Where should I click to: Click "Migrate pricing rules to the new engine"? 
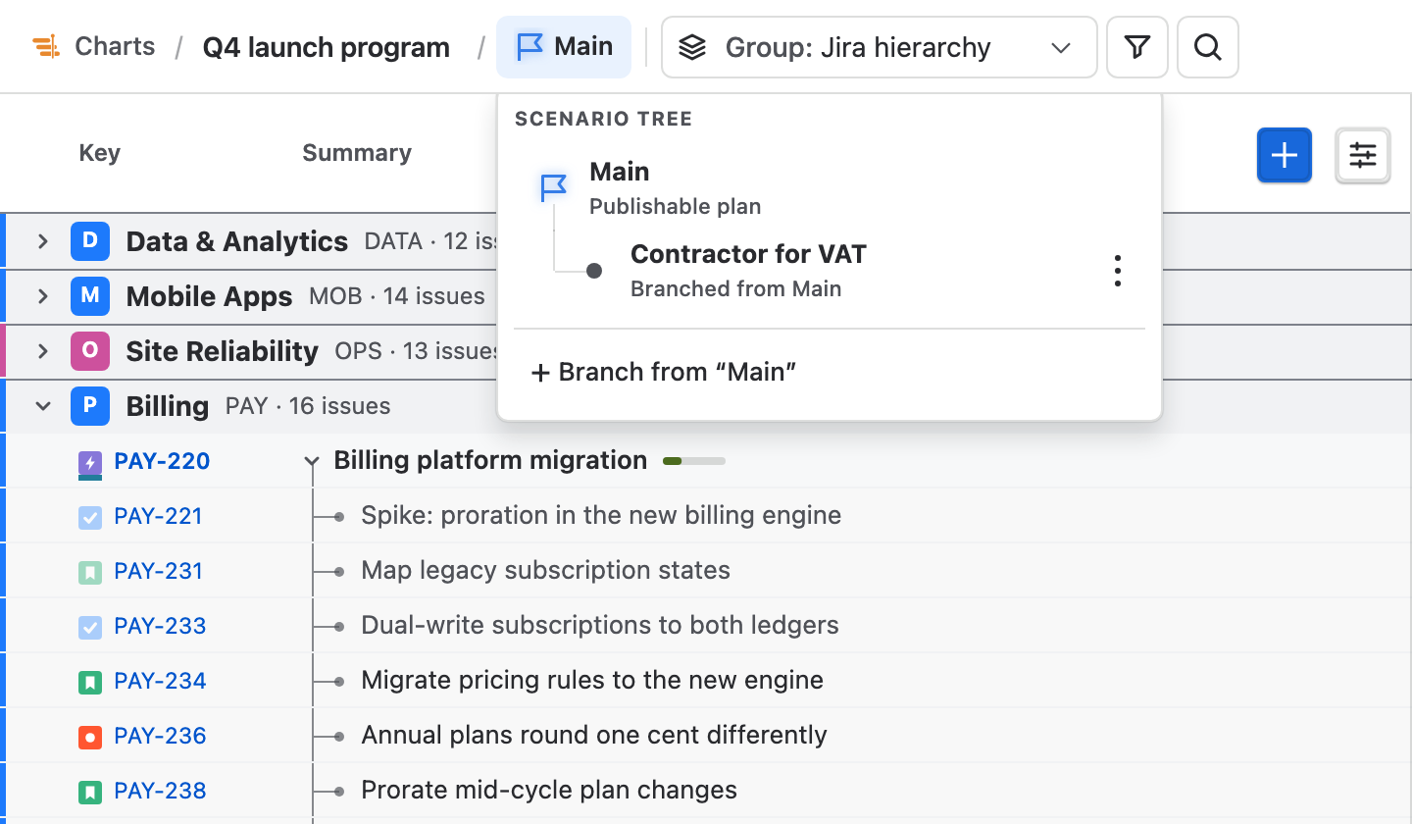pos(592,681)
